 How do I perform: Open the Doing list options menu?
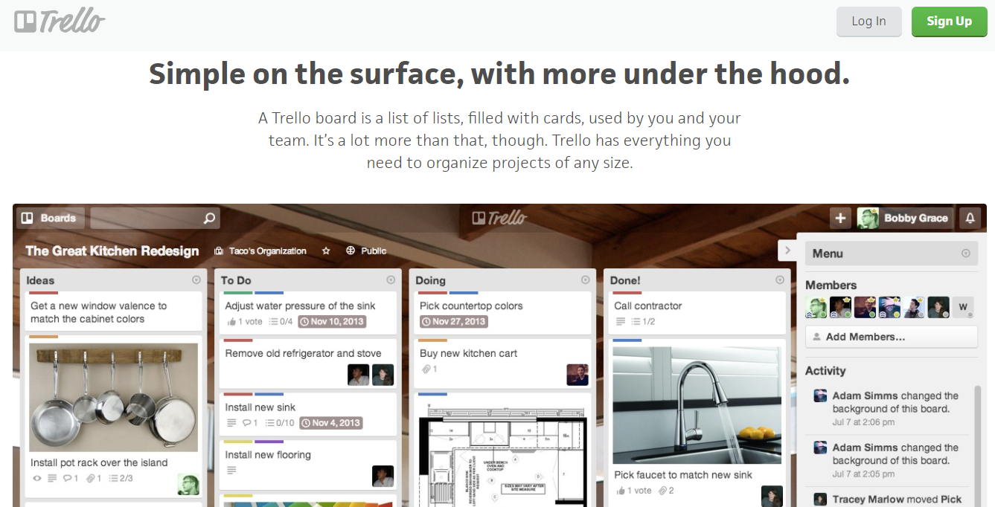pos(586,280)
